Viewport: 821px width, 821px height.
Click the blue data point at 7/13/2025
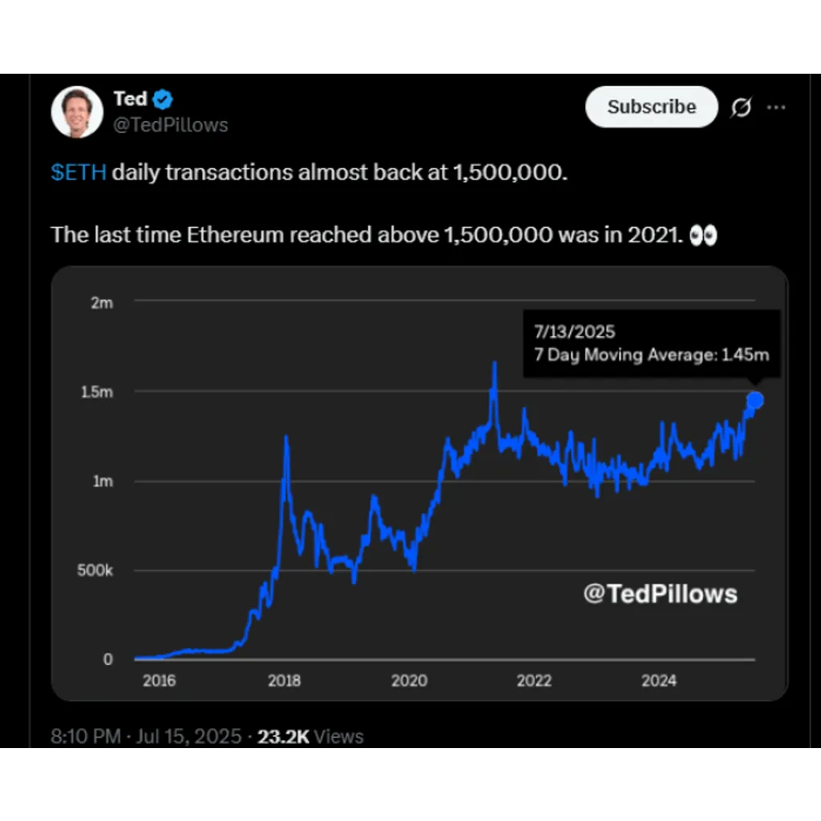click(x=755, y=401)
